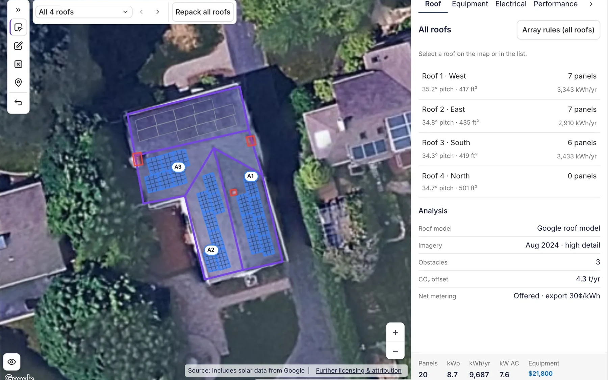
Task: Click the location pin tool
Action: point(18,83)
